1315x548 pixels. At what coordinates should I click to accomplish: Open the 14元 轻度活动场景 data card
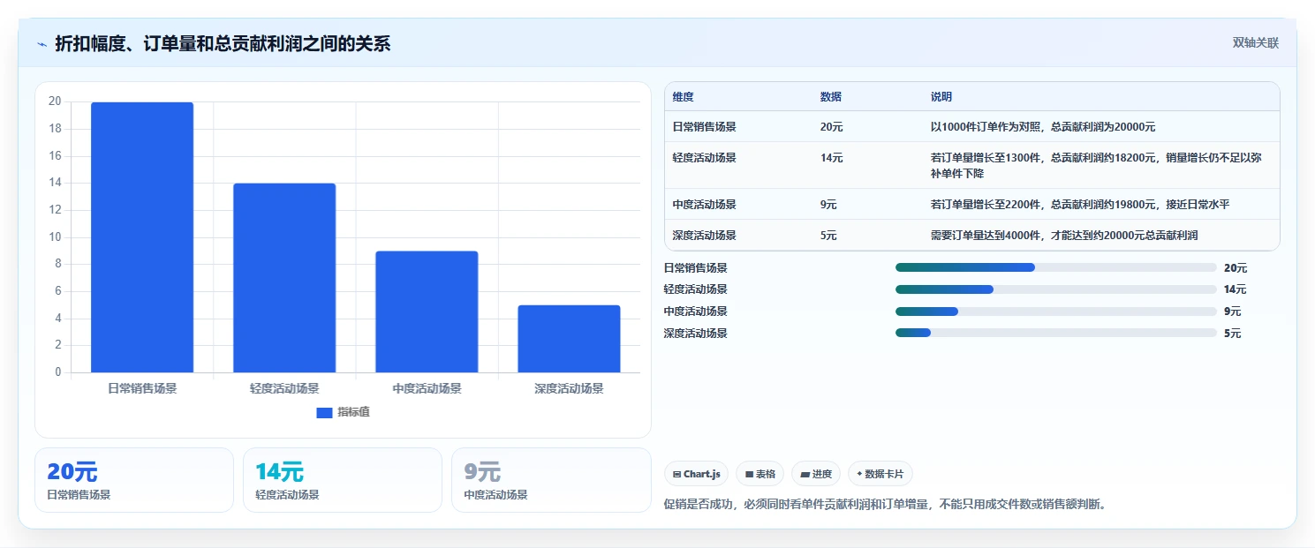tap(343, 480)
